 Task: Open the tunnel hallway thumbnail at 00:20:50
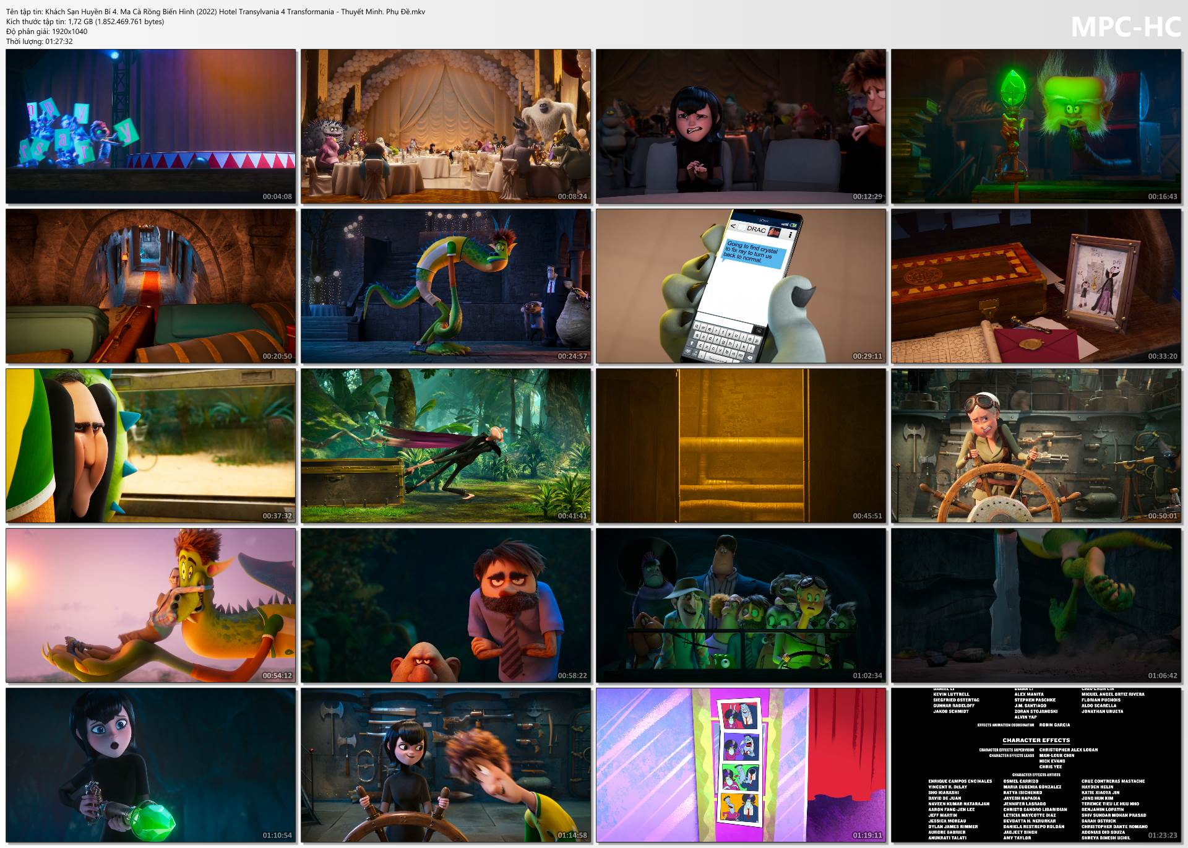(151, 286)
